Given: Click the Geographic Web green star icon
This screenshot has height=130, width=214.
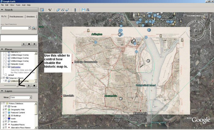Looking at the screenshot, I should (x=9, y=109).
